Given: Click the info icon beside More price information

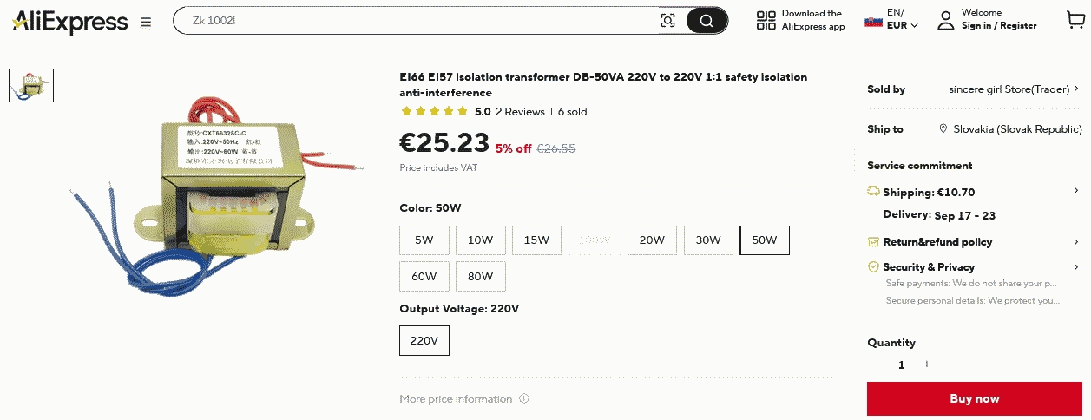Looking at the screenshot, I should click(x=524, y=399).
